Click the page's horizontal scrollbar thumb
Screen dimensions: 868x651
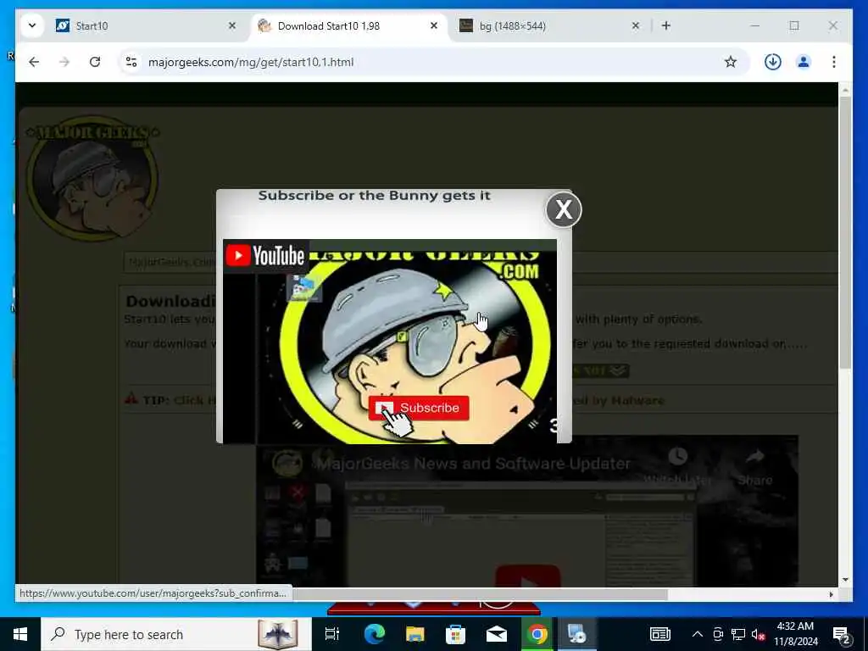point(480,594)
